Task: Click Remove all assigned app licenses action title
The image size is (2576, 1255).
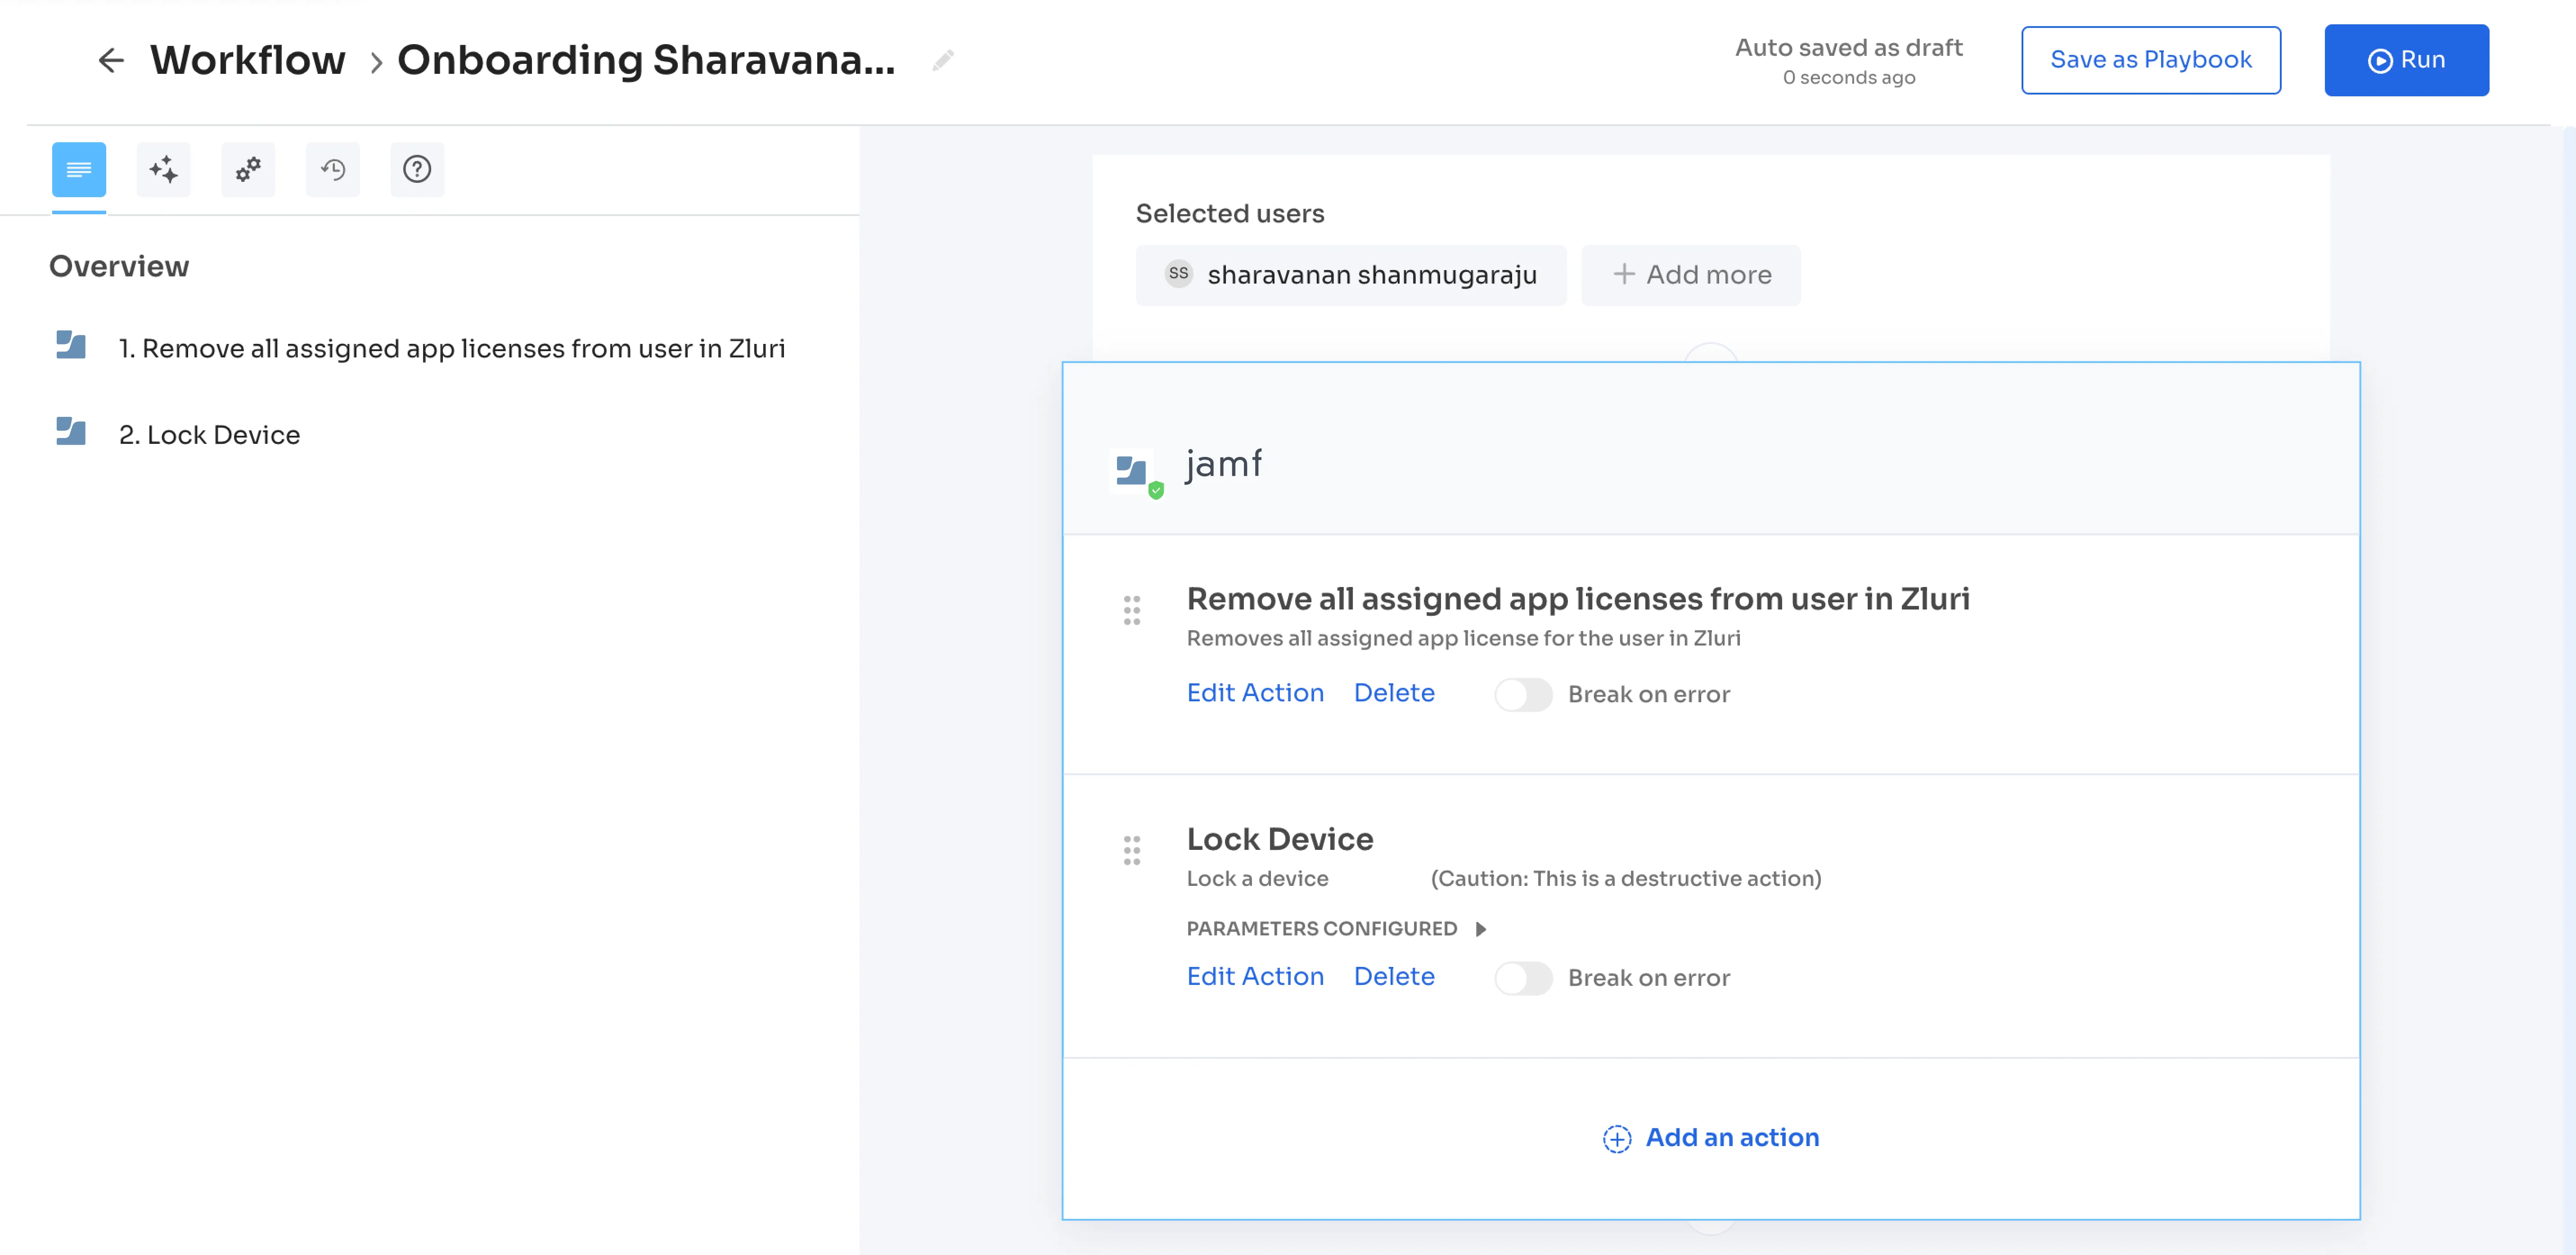Action: point(1578,599)
